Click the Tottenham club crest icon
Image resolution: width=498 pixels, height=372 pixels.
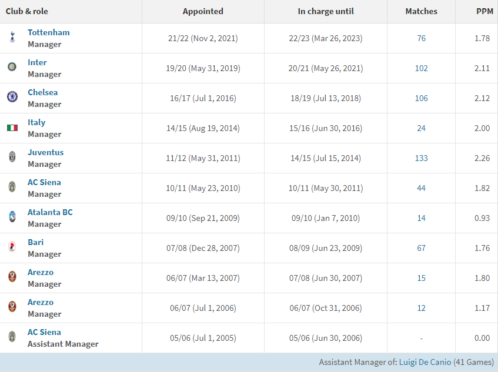pyautogui.click(x=12, y=38)
